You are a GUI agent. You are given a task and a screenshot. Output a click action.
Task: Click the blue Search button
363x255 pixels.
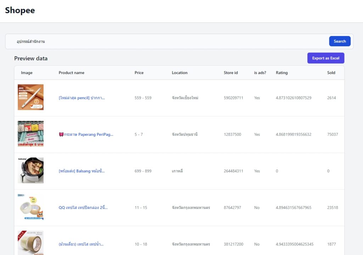(x=340, y=41)
